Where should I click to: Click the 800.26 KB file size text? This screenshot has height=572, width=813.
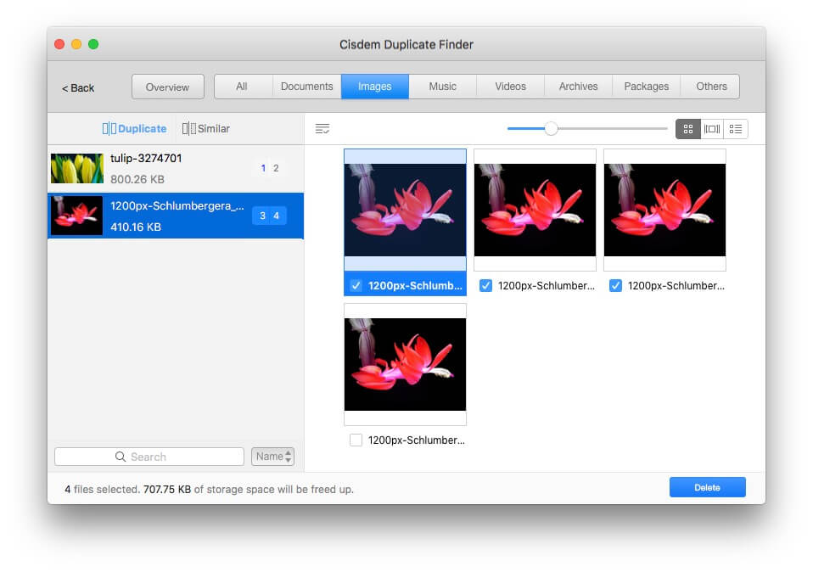pos(137,179)
